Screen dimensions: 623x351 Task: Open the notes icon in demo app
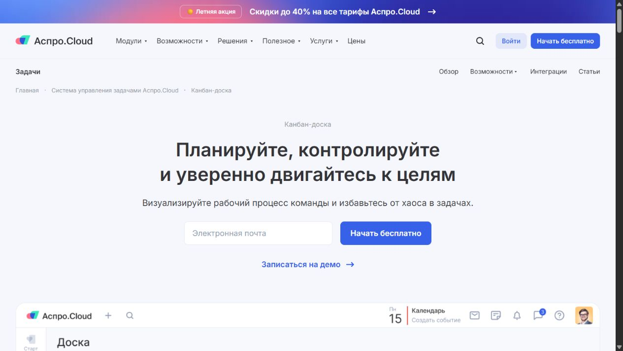tap(496, 316)
